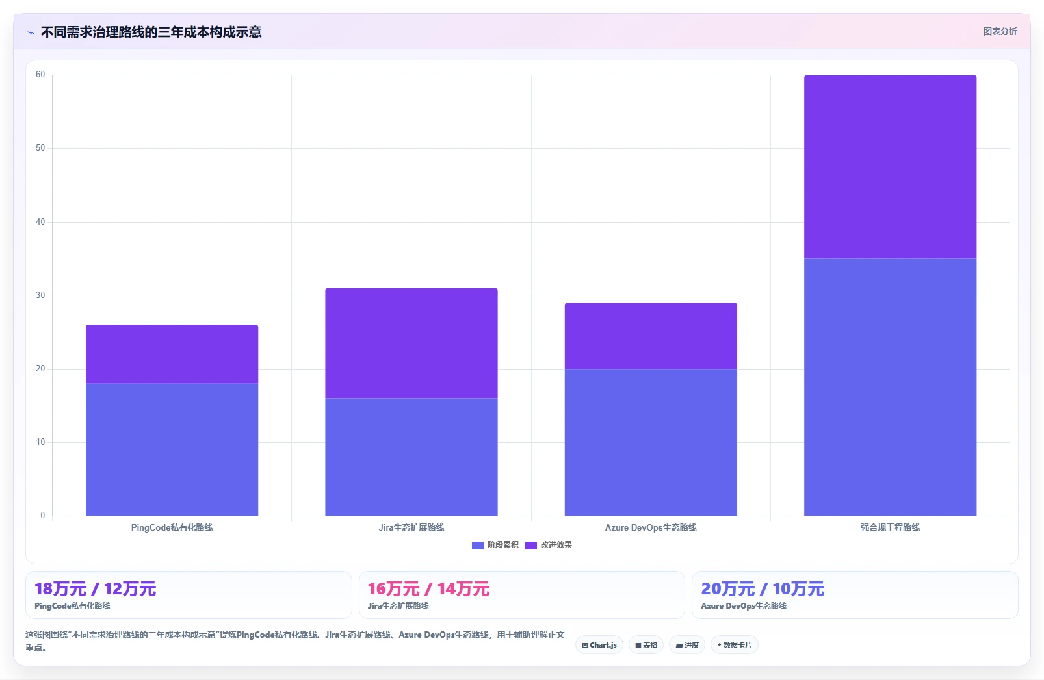Toggle the 阶段累积 legend swatch
Image resolution: width=1044 pixels, height=680 pixels.
478,546
